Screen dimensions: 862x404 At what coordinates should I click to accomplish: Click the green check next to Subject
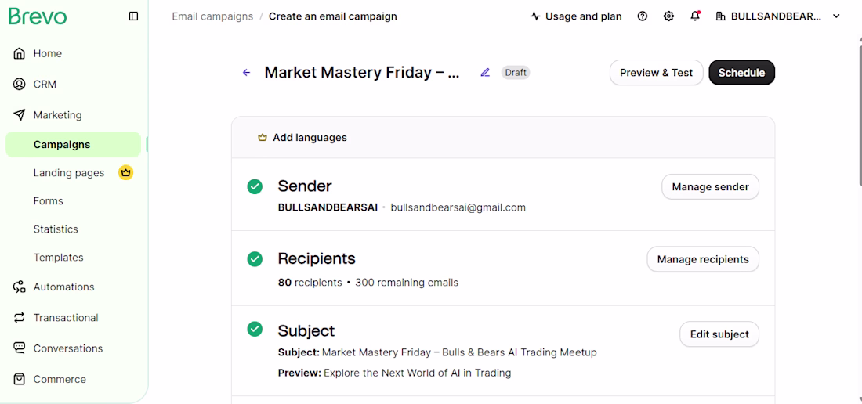[255, 329]
